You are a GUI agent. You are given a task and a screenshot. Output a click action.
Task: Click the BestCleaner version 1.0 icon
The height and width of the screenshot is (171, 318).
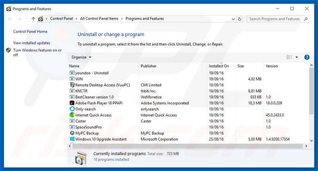(72, 97)
